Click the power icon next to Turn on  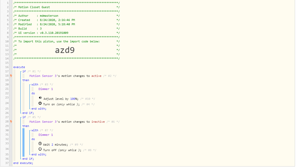tap(40, 103)
